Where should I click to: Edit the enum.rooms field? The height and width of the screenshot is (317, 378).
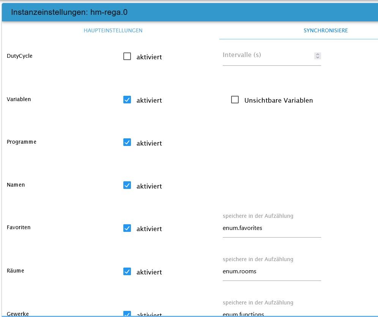272,271
